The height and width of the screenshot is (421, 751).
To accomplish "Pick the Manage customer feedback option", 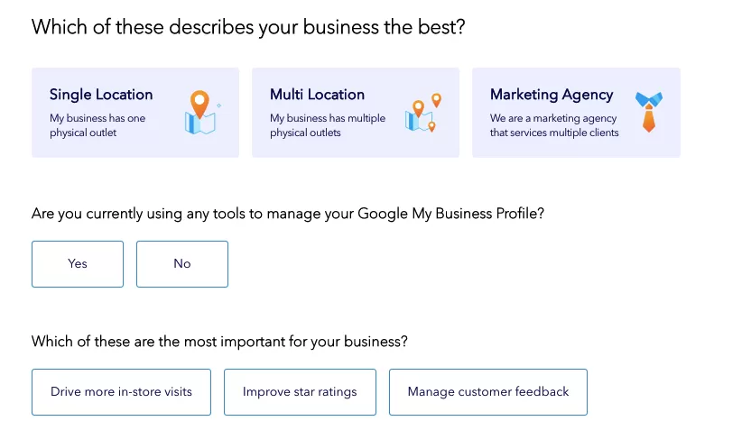I will [488, 392].
